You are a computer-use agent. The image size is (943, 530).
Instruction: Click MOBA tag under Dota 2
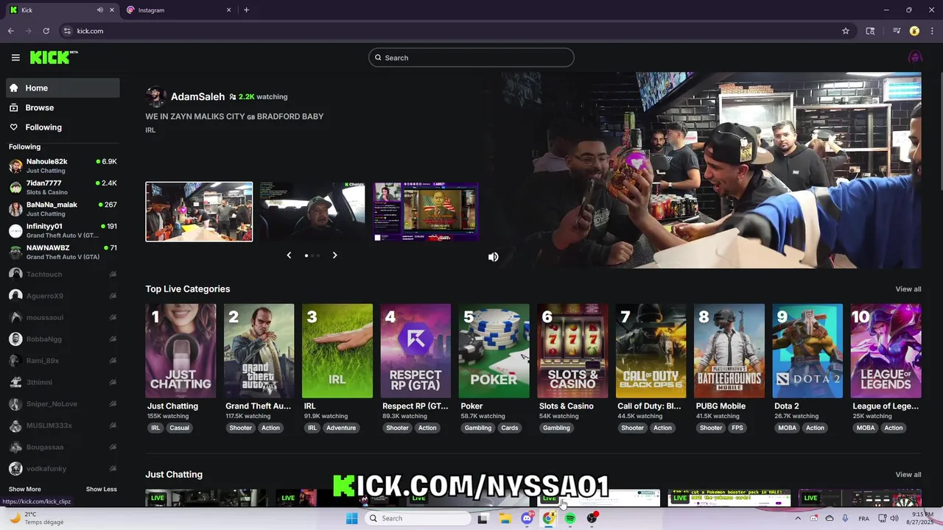(x=788, y=428)
